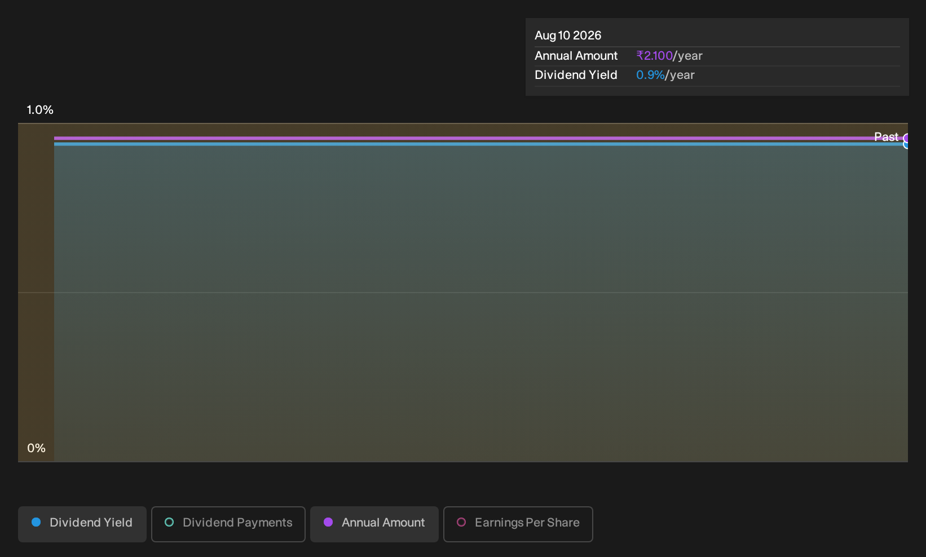Click the 'Dividend Yield' label in tooltip
This screenshot has width=926, height=557.
pos(576,75)
